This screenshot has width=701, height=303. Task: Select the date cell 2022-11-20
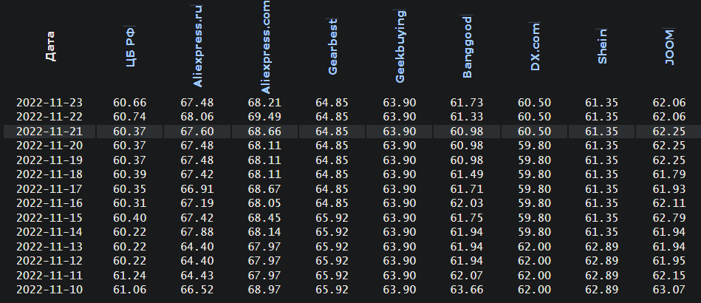[49, 146]
